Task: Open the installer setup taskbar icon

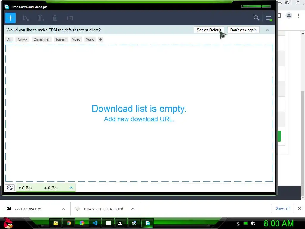Action: tap(134, 223)
